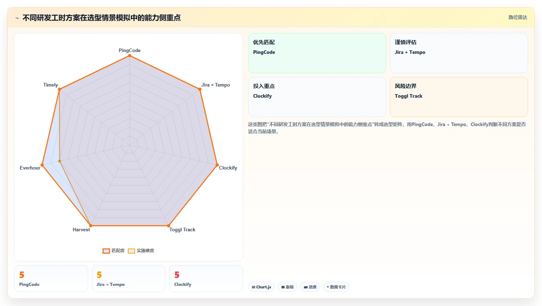Click the Clockify axis label on radar

pos(228,168)
